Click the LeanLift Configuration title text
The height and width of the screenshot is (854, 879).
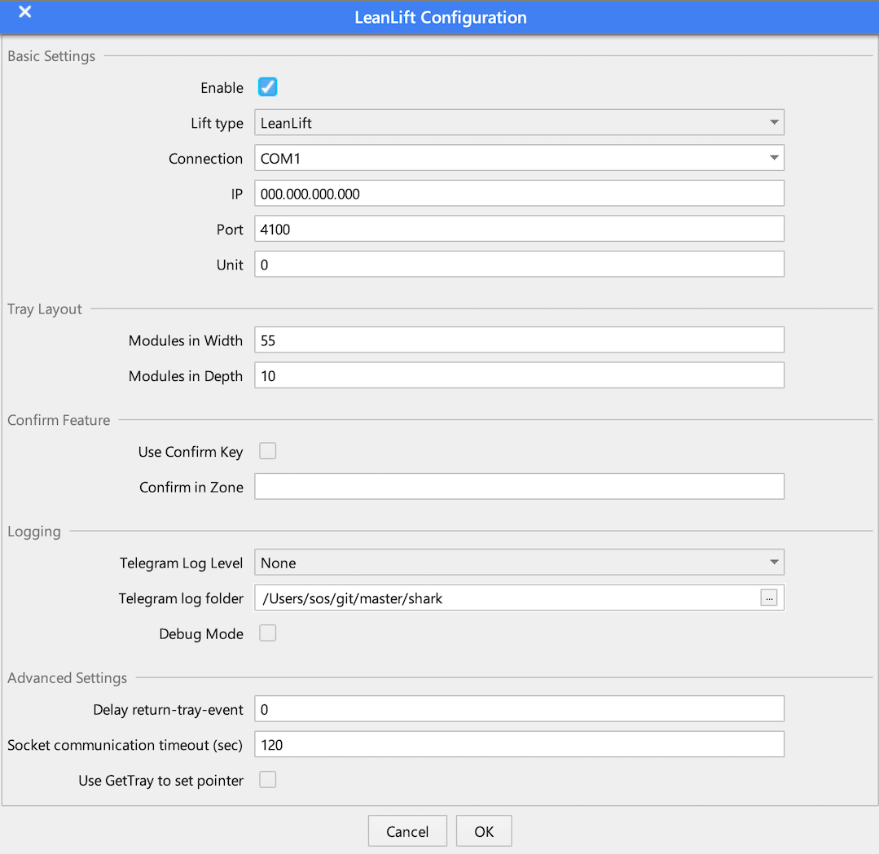pos(441,17)
